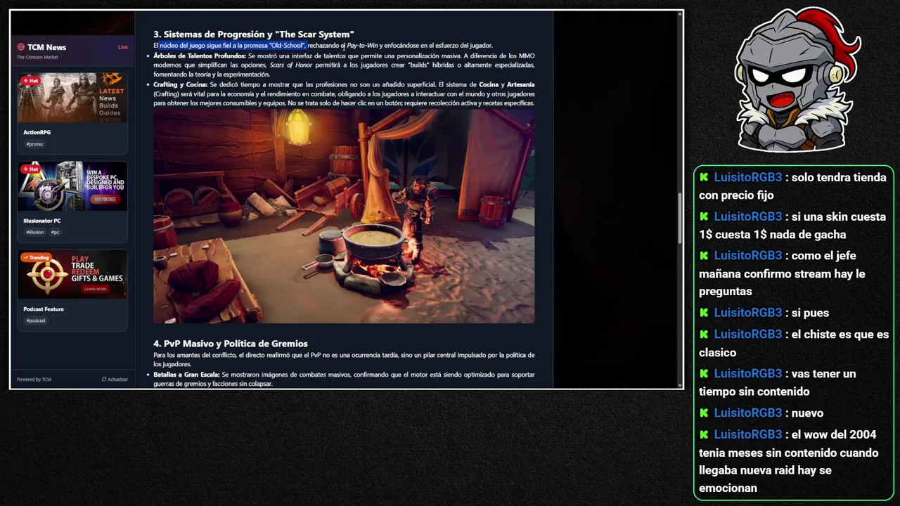Open the Illusionator PC title

tap(42, 221)
